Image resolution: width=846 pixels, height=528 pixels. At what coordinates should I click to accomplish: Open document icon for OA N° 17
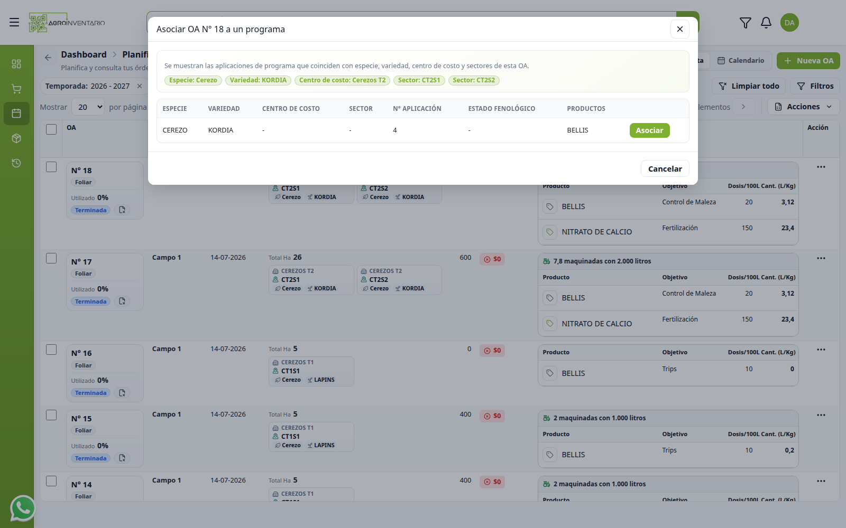coord(122,301)
